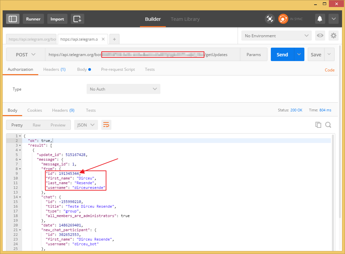Collapse the object at line 4
The height and width of the screenshot is (254, 345).
20,150
